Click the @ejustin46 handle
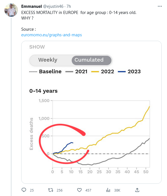The width and height of the screenshot is (167, 196). coord(53,6)
